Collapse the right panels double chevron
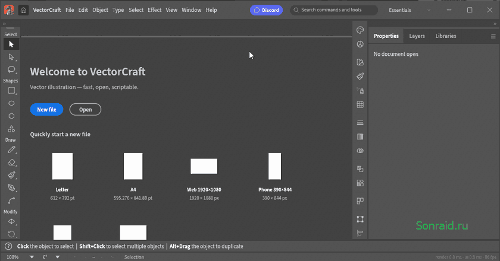500x261 pixels. coord(495,24)
